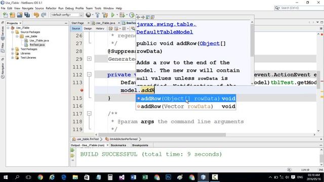The height and width of the screenshot is (182, 324).
Task: Open source in editor icon in Javadoc popup
Action: click(x=152, y=17)
